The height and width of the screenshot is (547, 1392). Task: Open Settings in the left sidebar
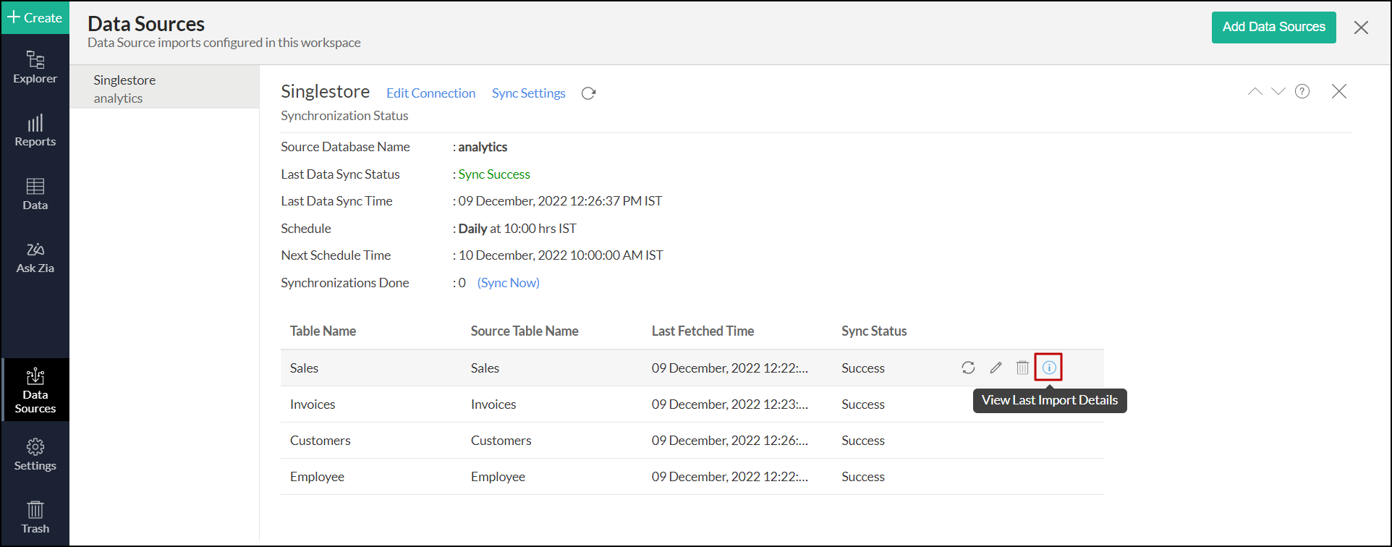click(35, 454)
